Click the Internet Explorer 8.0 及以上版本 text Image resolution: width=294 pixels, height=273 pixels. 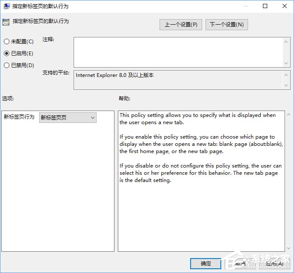114,75
